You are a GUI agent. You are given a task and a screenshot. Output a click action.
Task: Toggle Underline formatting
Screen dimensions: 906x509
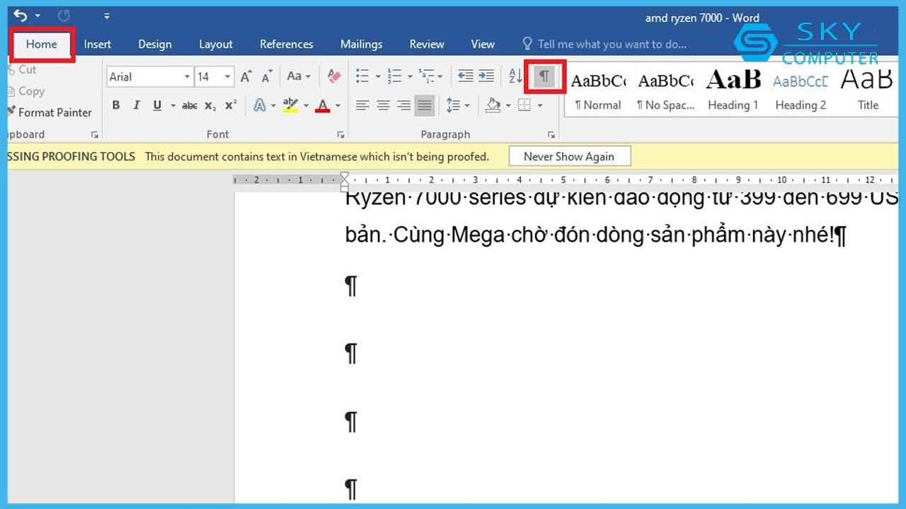157,105
